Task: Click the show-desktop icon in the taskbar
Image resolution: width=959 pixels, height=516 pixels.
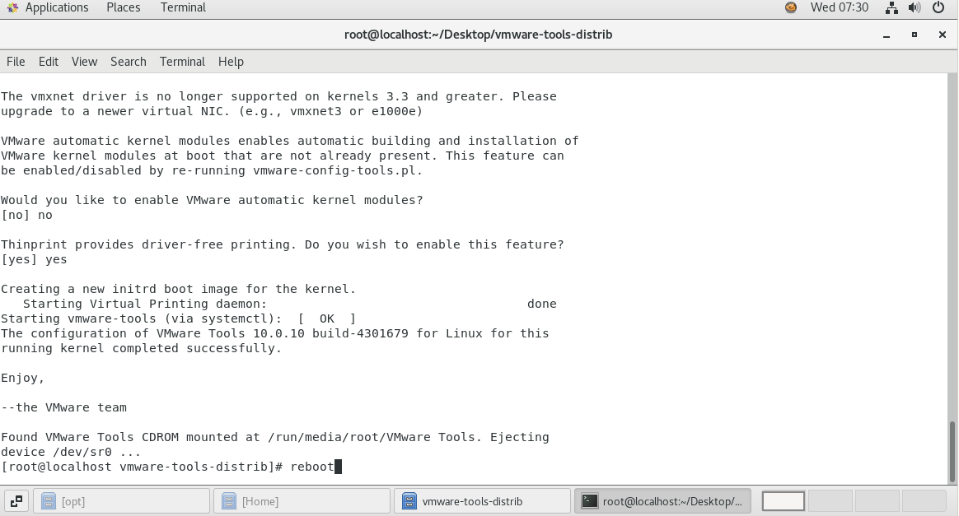Action: coord(16,501)
